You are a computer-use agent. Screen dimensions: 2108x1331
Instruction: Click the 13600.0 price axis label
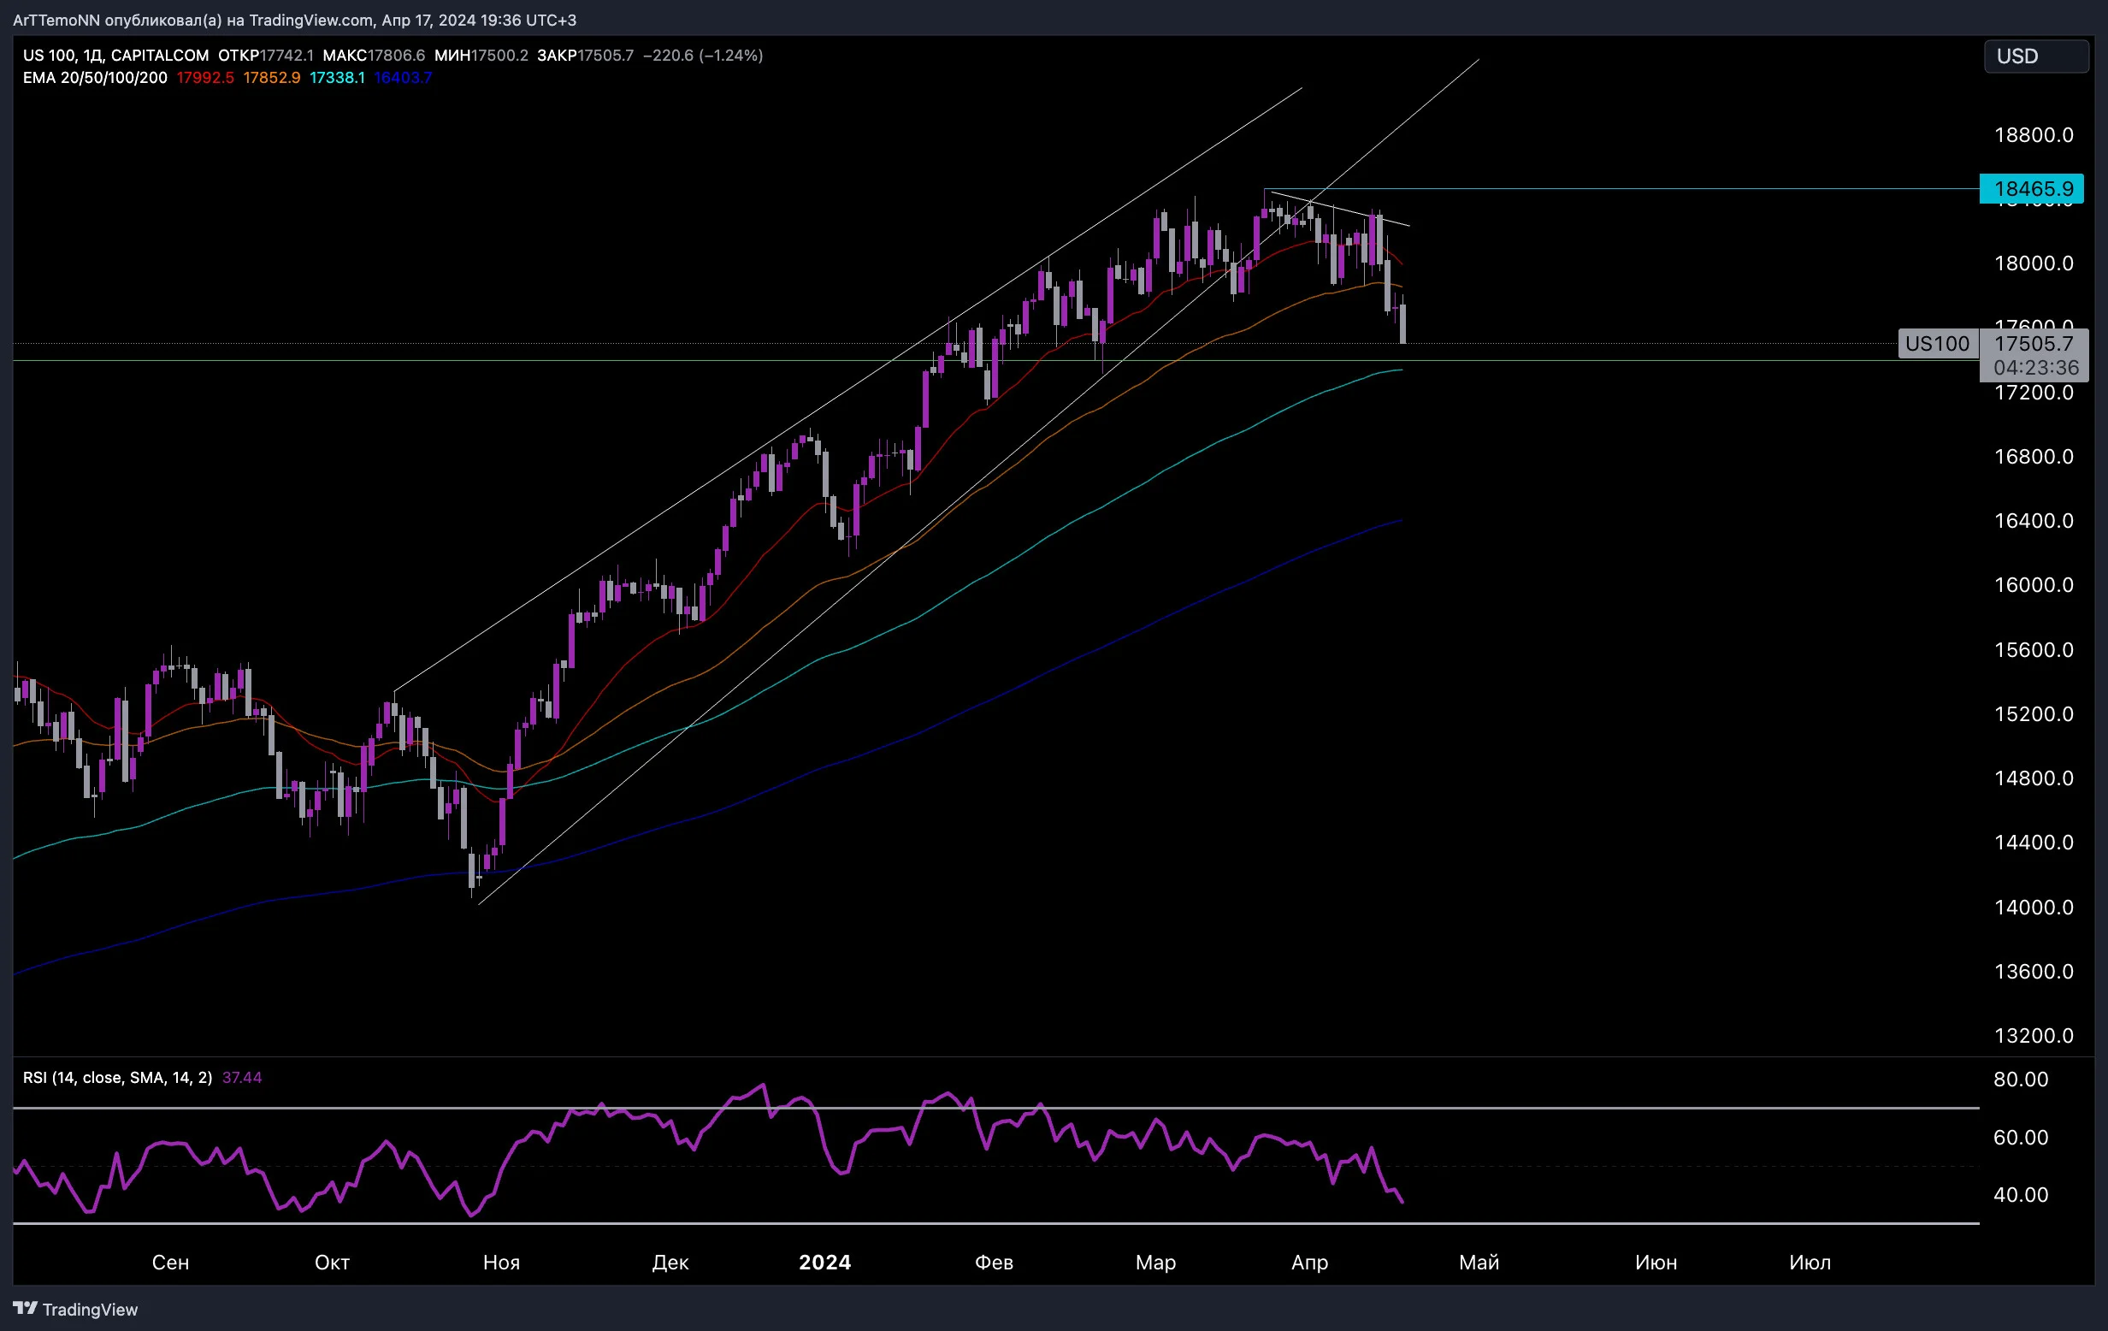2034,971
